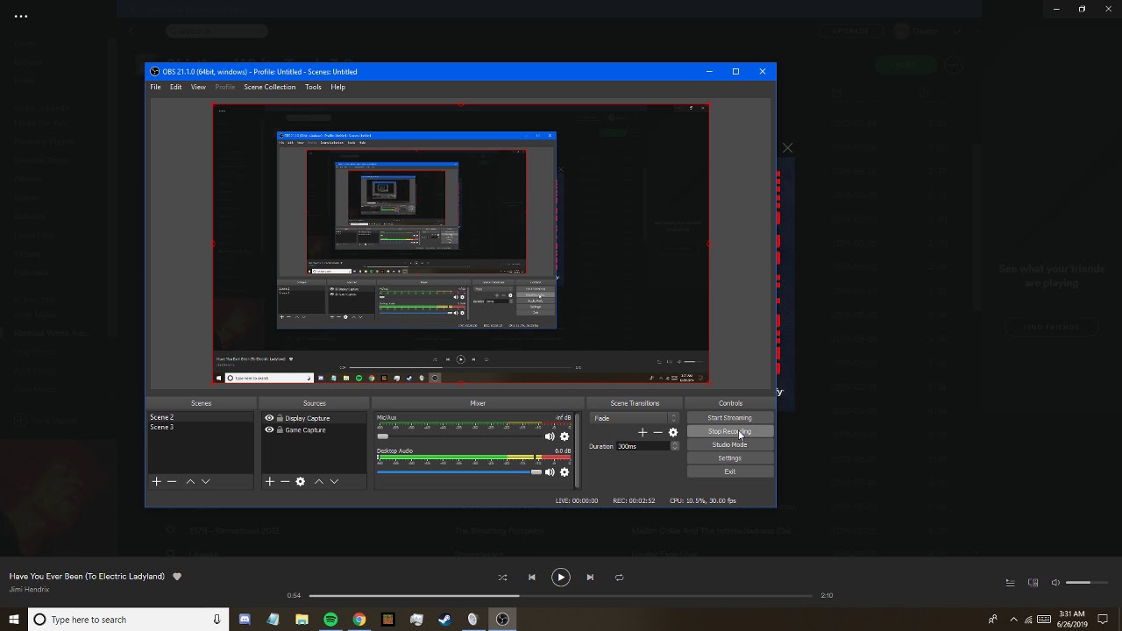Open the Tools menu in OBS
This screenshot has width=1122, height=631.
pyautogui.click(x=313, y=87)
